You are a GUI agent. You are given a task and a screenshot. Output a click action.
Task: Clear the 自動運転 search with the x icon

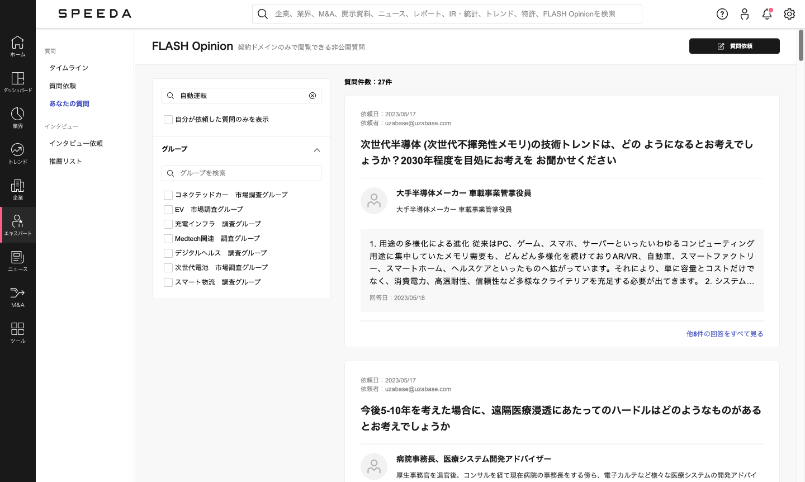(312, 96)
